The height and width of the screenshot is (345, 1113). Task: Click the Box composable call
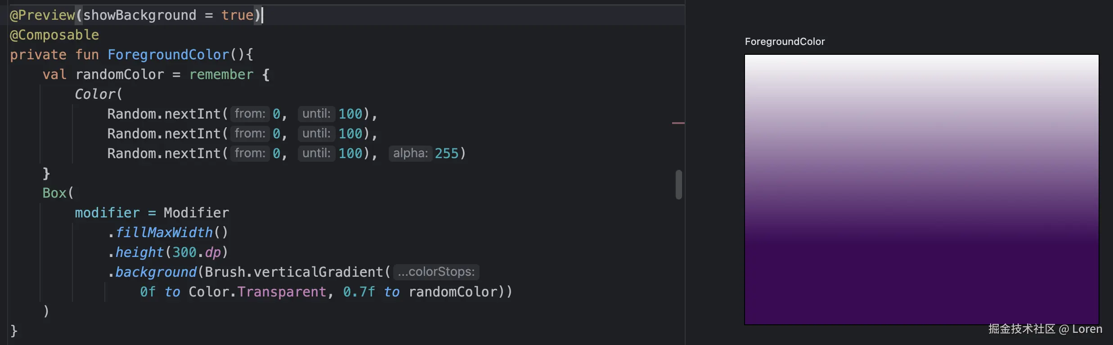(54, 193)
